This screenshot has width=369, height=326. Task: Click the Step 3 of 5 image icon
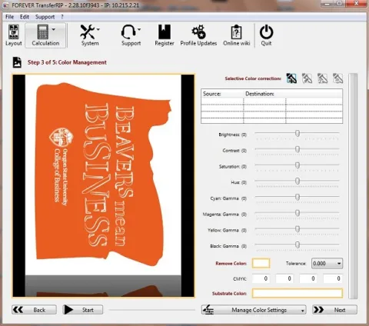[17, 62]
